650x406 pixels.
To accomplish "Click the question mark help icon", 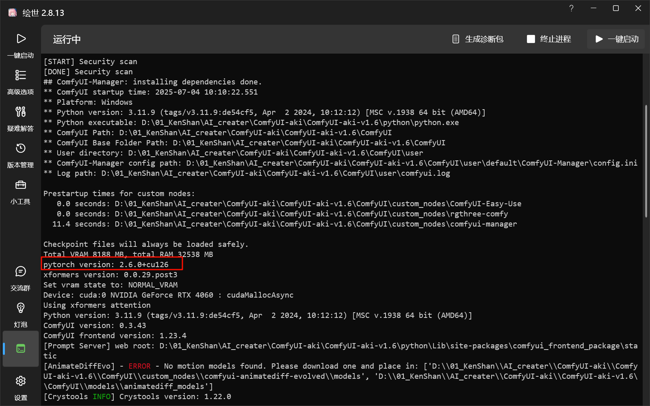I will tap(571, 9).
